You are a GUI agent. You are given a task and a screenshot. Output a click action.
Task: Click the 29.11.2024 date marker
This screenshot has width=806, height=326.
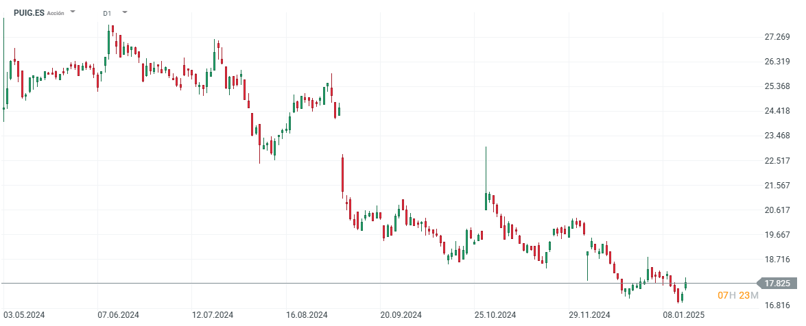click(588, 315)
